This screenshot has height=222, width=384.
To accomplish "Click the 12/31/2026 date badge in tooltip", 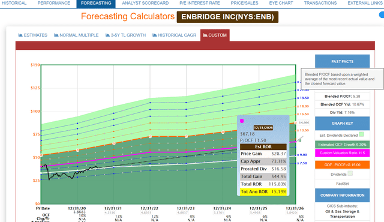I will (263, 128).
